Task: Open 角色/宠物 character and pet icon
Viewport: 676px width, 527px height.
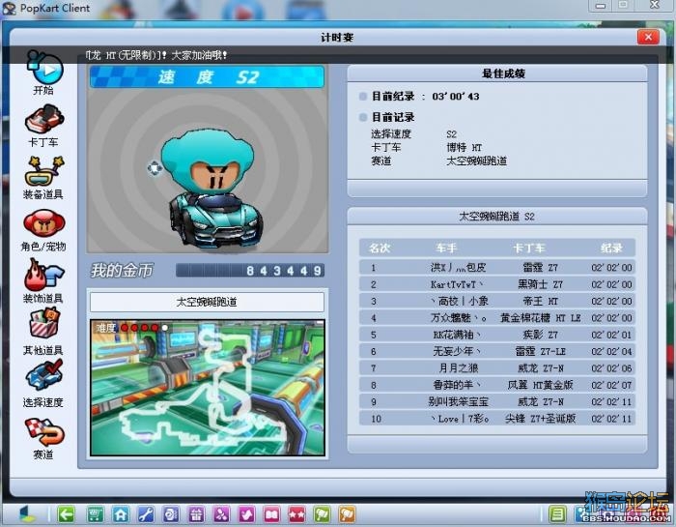Action: click(44, 223)
